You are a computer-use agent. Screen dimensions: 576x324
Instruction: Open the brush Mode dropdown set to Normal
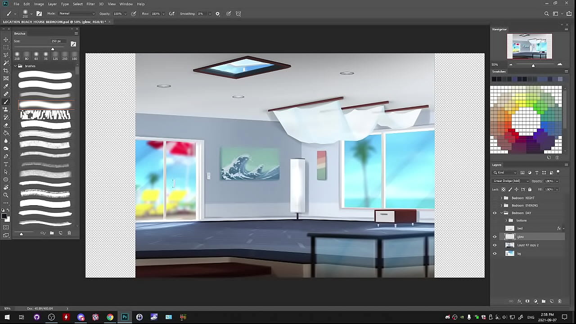[76, 13]
